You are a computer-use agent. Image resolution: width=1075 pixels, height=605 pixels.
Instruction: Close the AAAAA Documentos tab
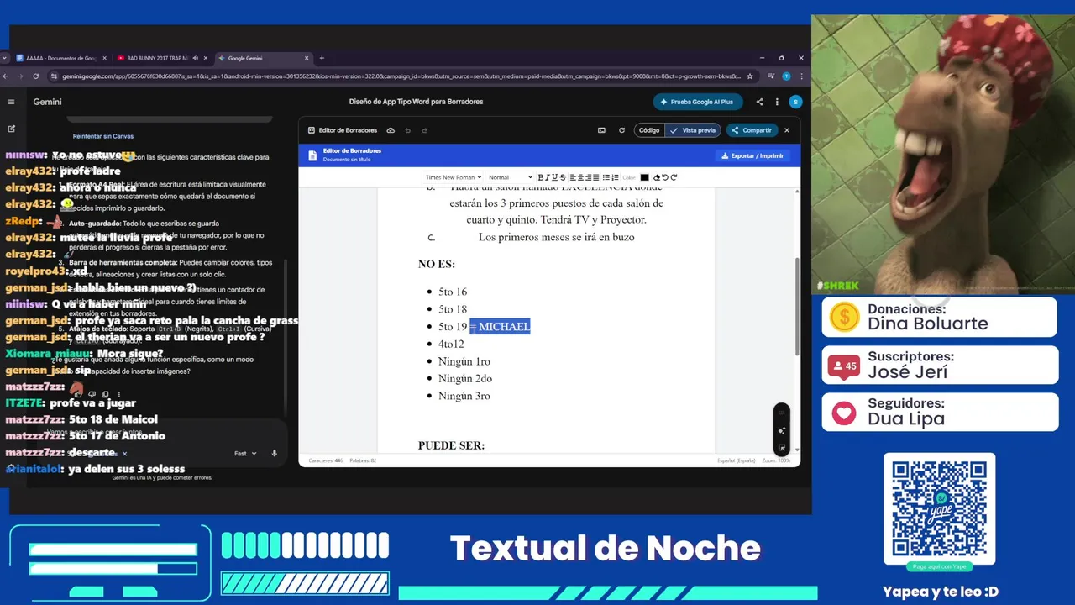(105, 58)
